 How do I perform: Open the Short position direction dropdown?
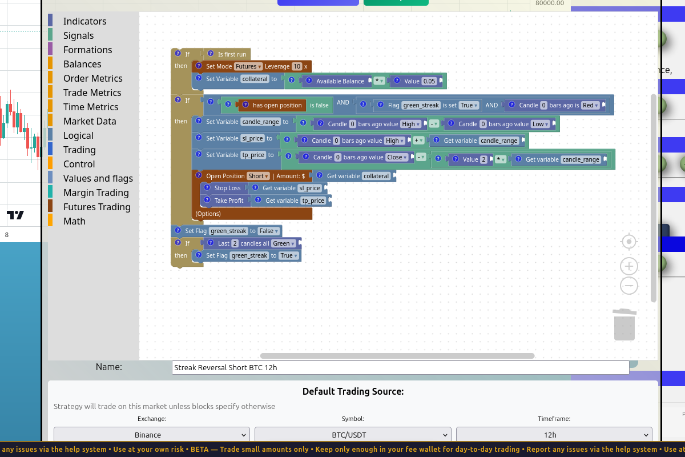(259, 176)
